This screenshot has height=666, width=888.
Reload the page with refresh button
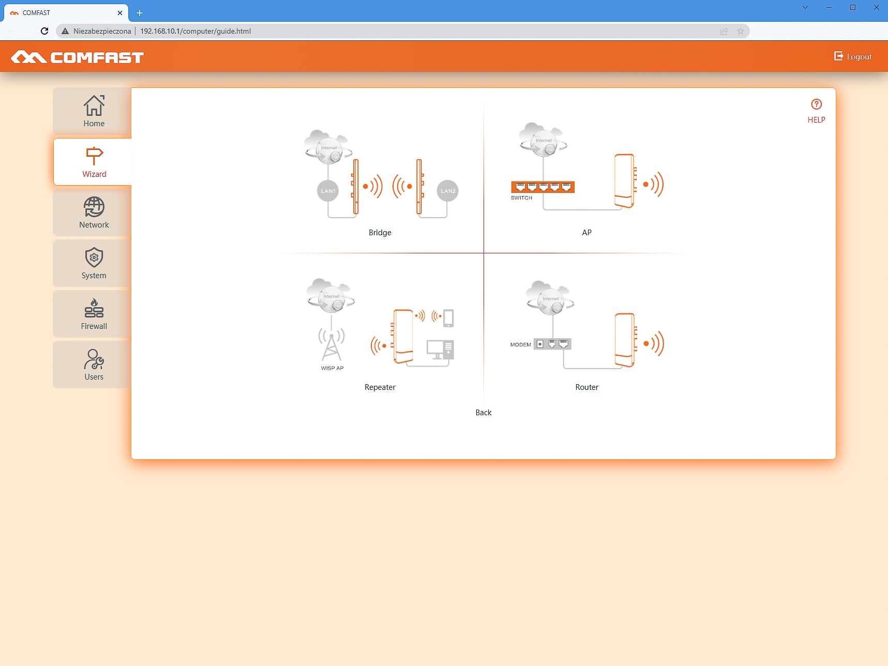coord(44,31)
